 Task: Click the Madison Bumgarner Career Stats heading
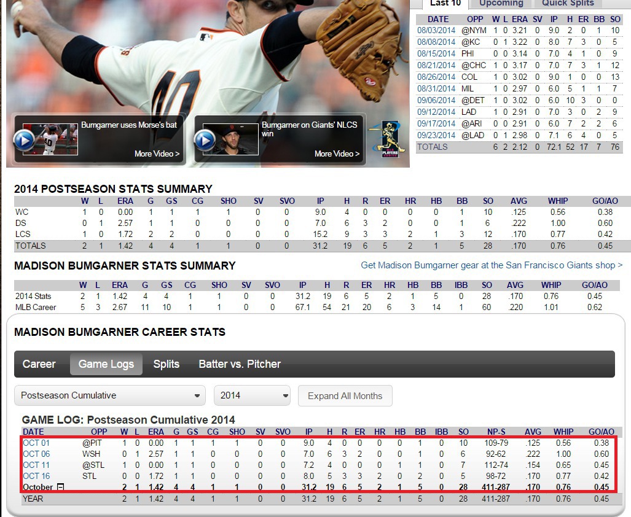tap(120, 332)
